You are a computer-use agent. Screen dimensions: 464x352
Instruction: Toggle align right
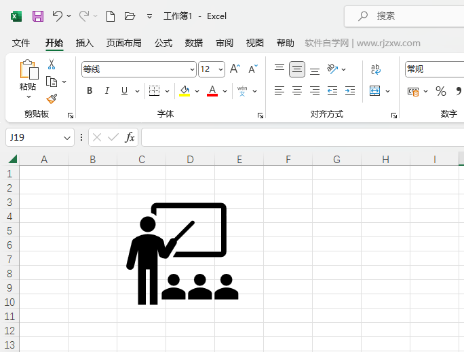315,91
